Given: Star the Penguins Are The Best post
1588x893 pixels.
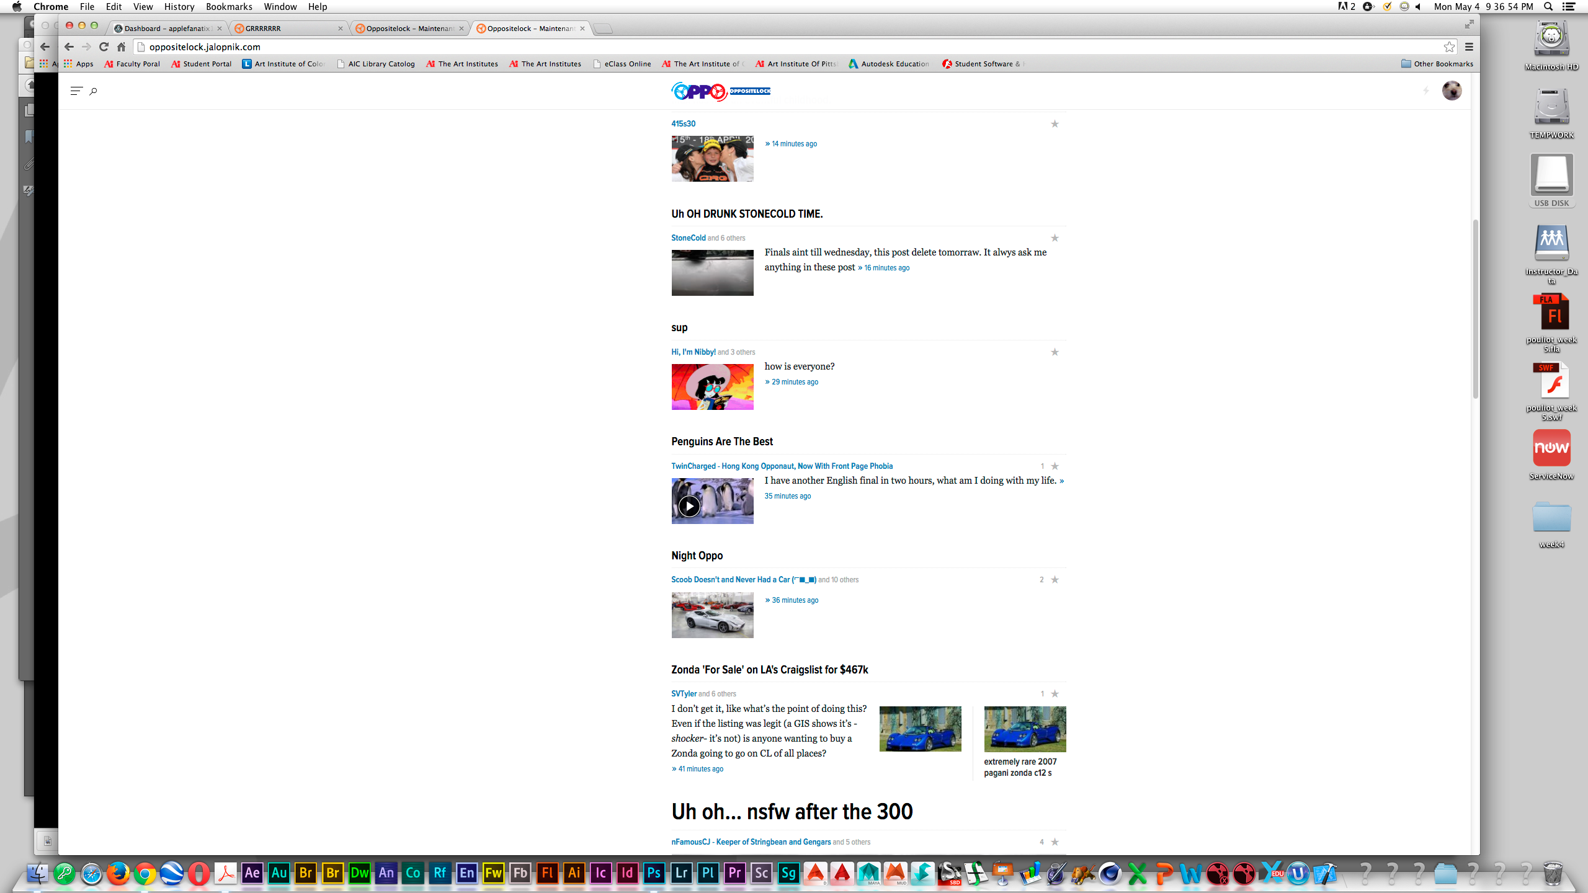Looking at the screenshot, I should tap(1055, 466).
